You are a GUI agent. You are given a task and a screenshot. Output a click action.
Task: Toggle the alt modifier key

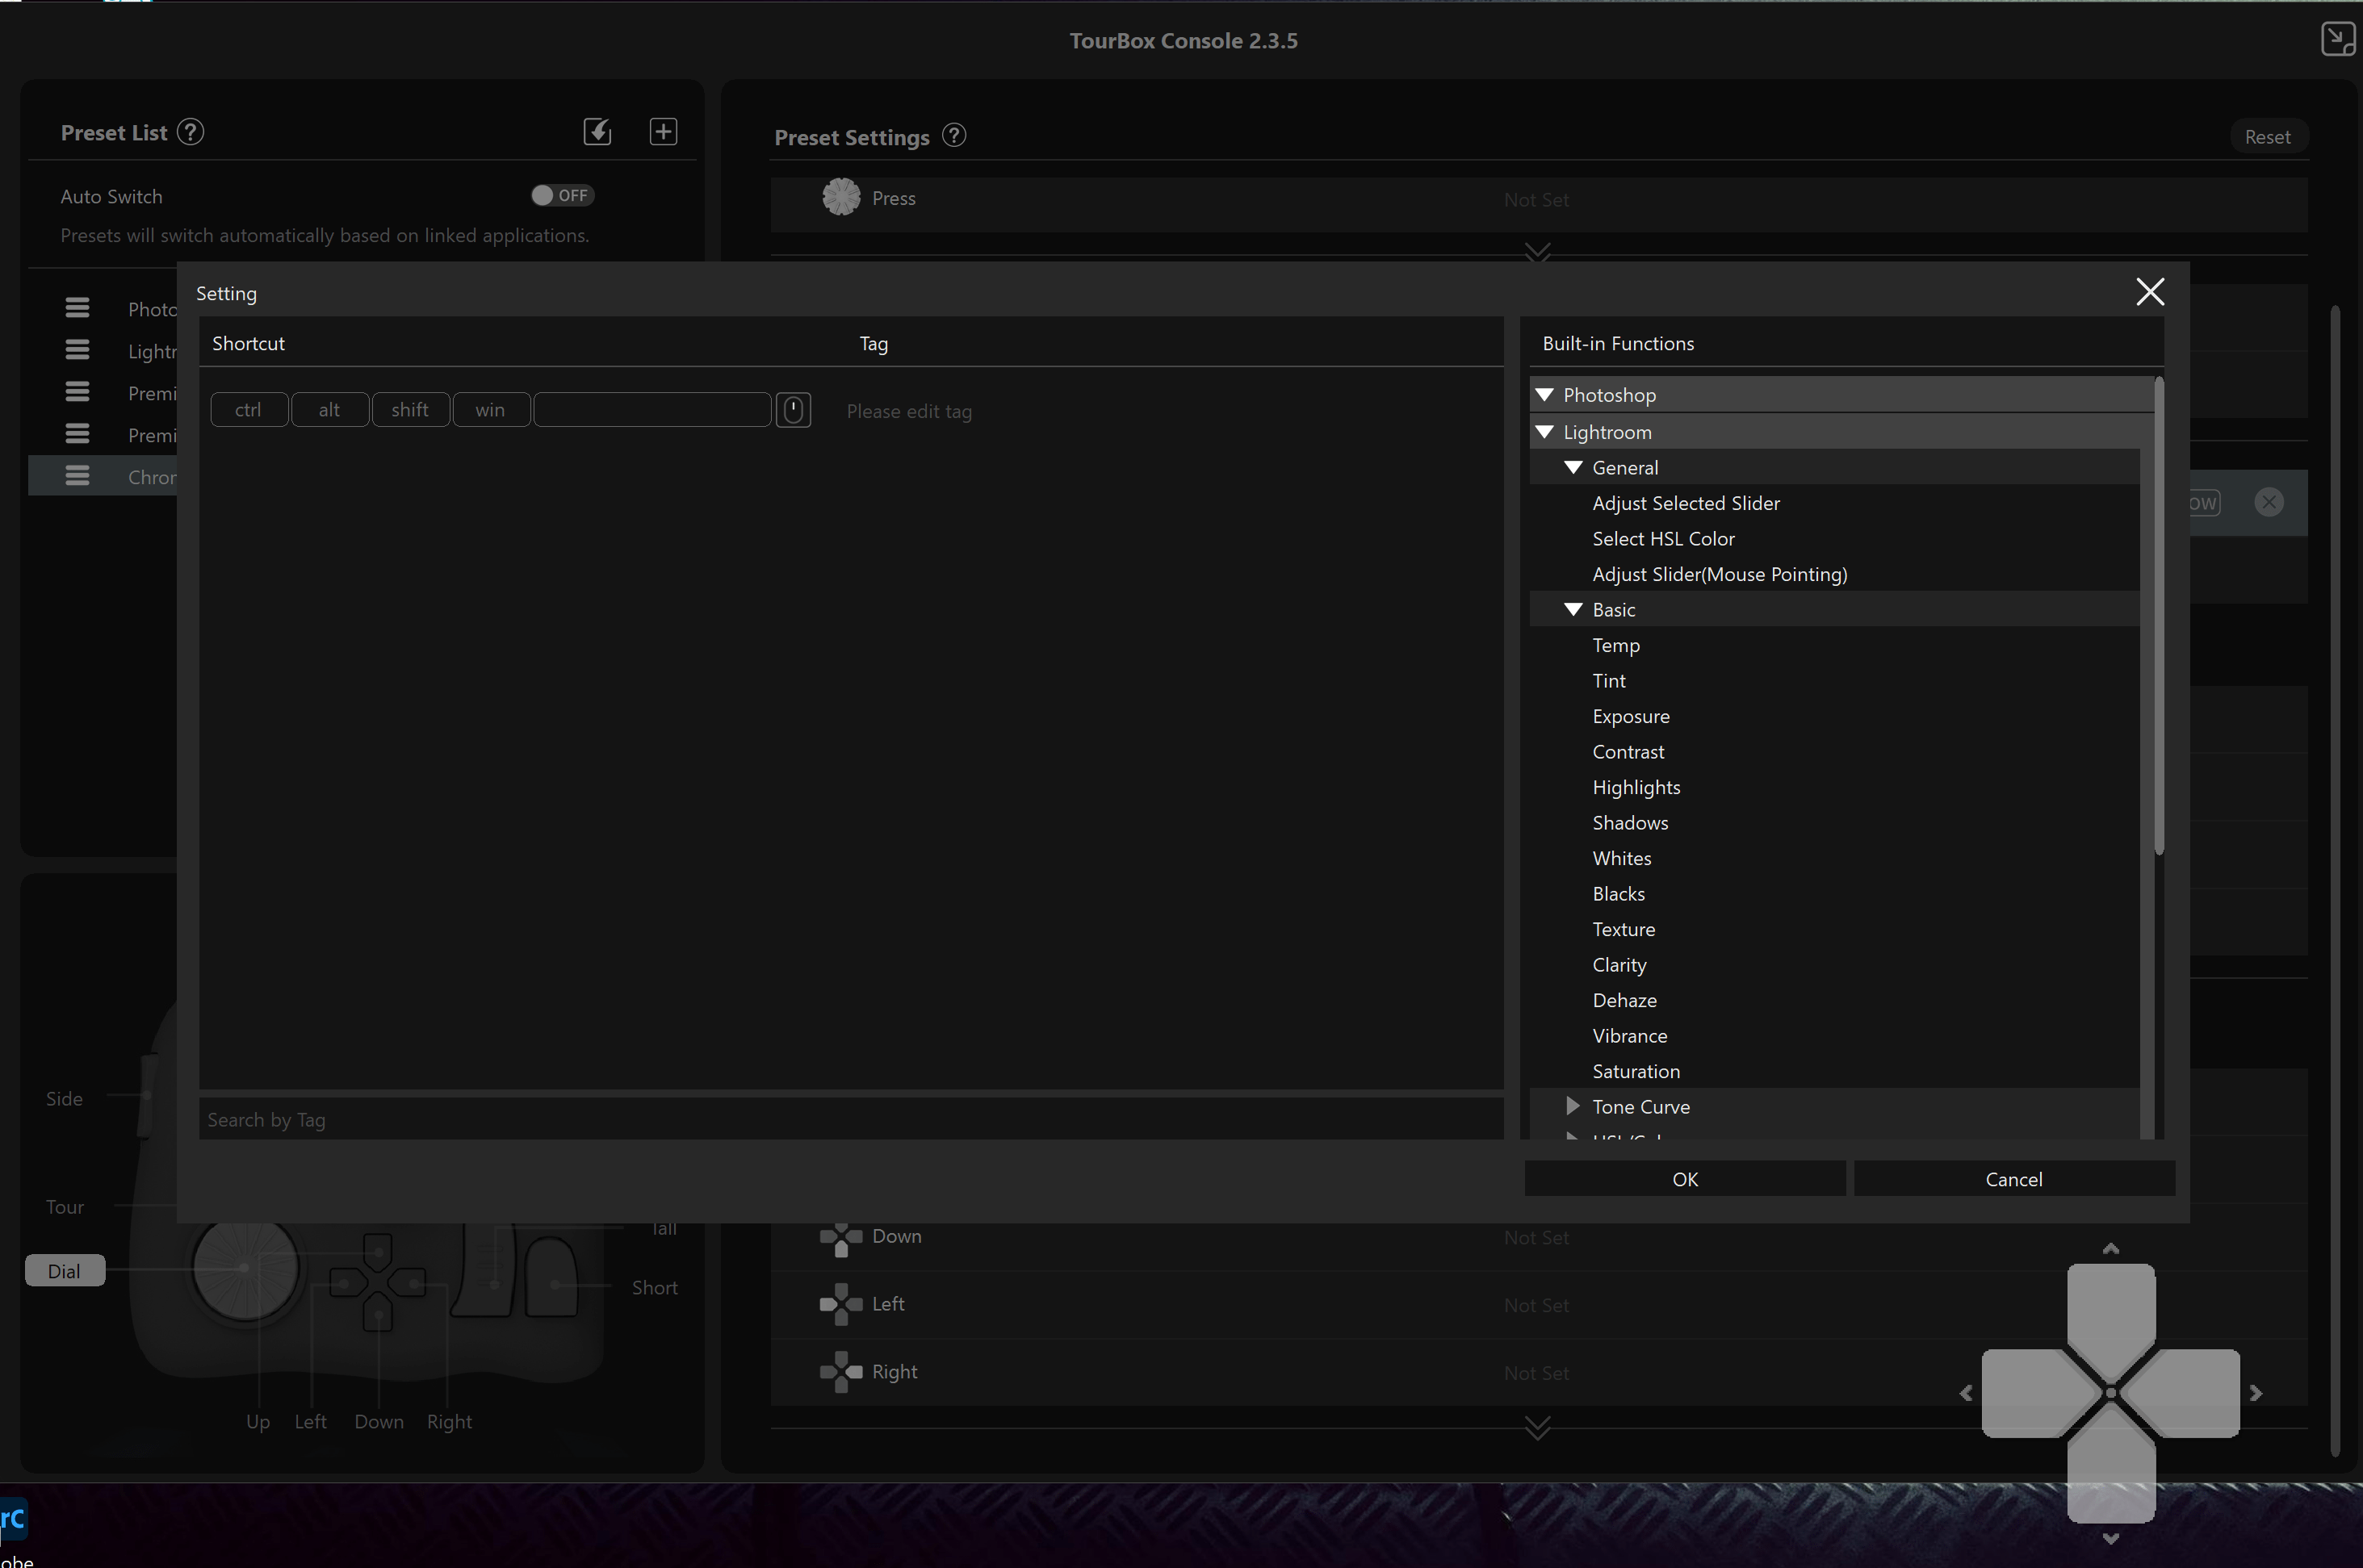click(x=329, y=410)
